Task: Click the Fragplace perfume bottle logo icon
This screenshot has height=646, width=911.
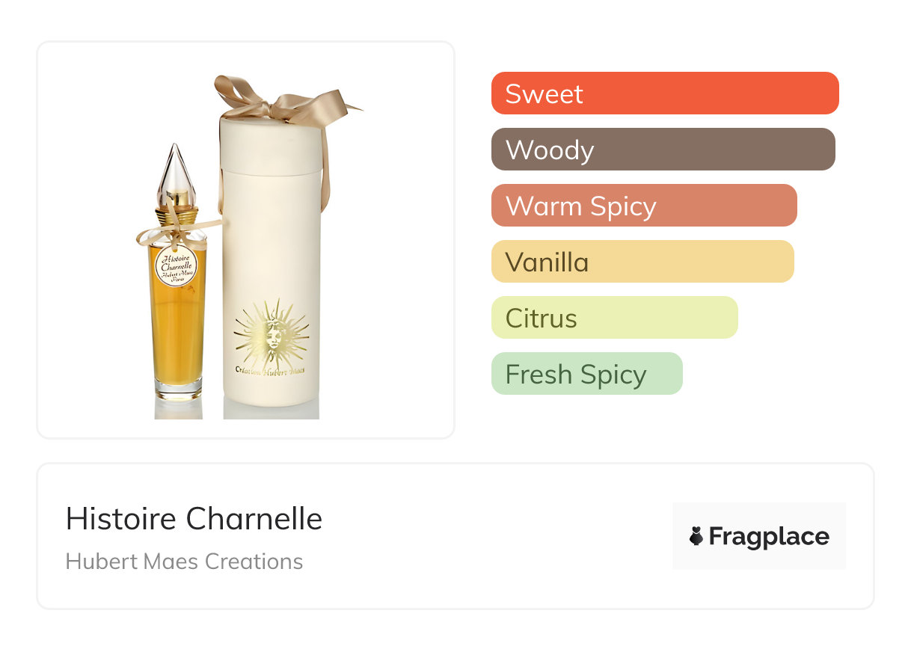Action: (696, 536)
